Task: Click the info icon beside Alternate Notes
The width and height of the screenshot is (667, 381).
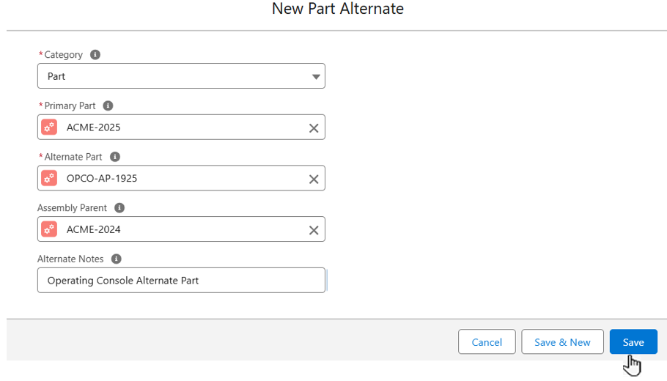Action: pos(116,259)
